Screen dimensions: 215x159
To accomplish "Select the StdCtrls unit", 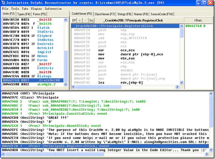I will [x=33, y=32].
